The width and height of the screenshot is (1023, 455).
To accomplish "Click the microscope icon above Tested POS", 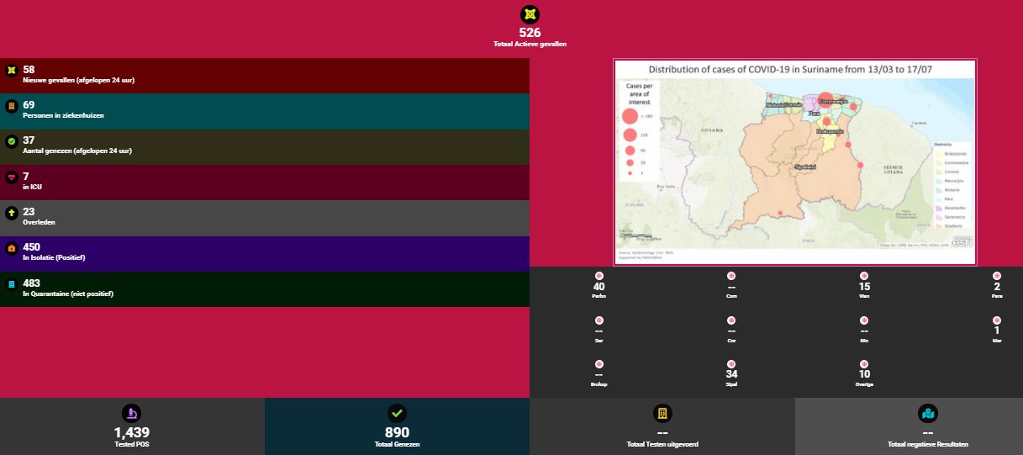I will tap(132, 413).
